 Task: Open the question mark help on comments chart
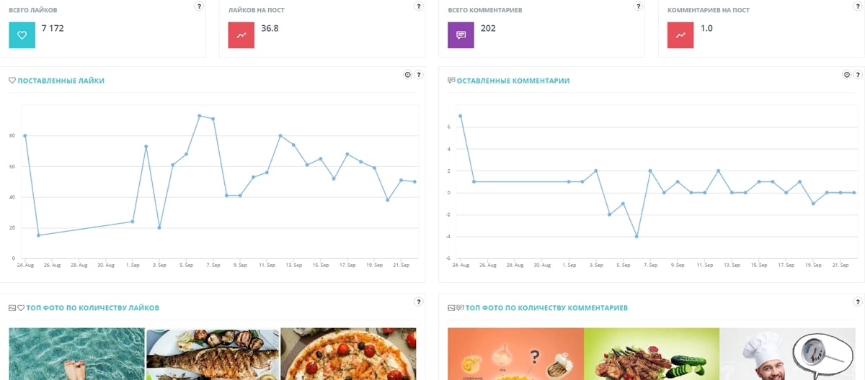click(858, 74)
